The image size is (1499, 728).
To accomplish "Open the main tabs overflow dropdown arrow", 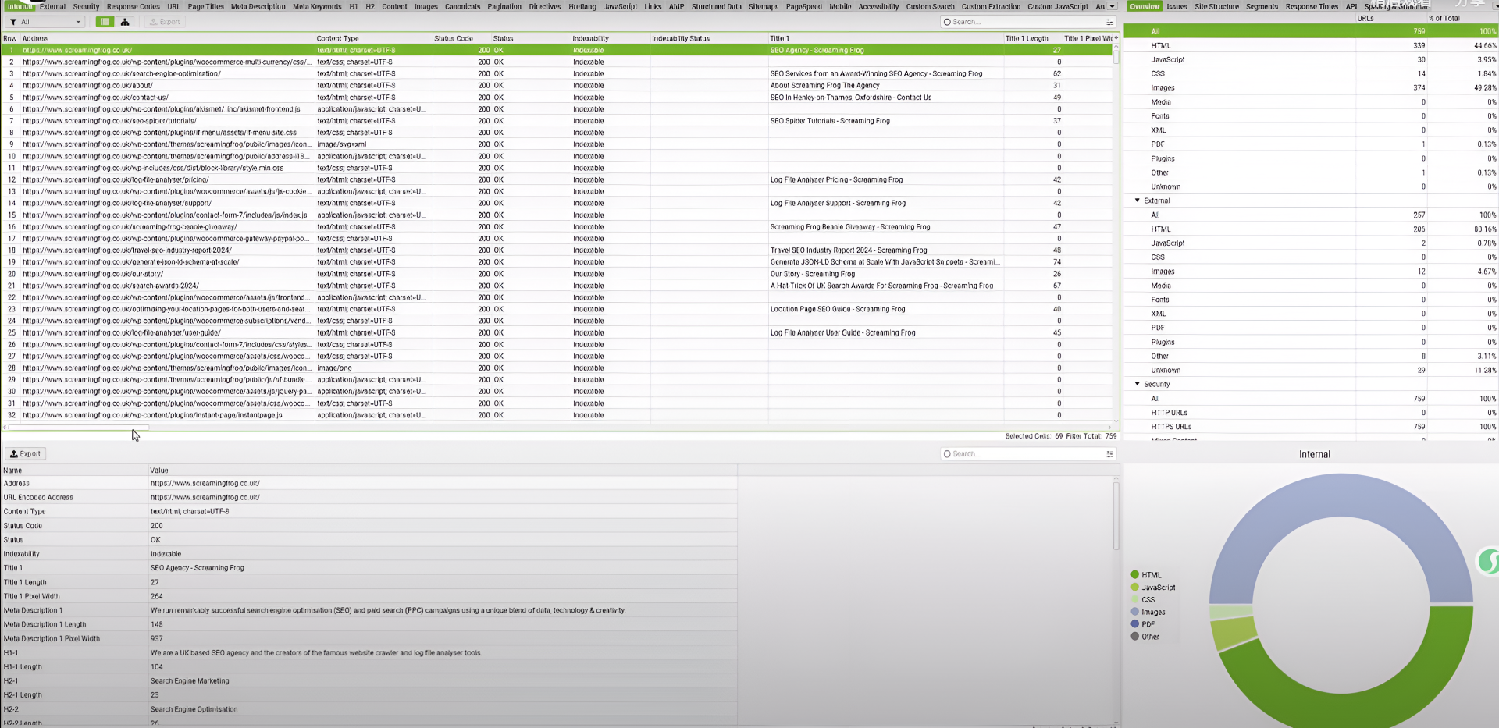I will pos(1112,6).
